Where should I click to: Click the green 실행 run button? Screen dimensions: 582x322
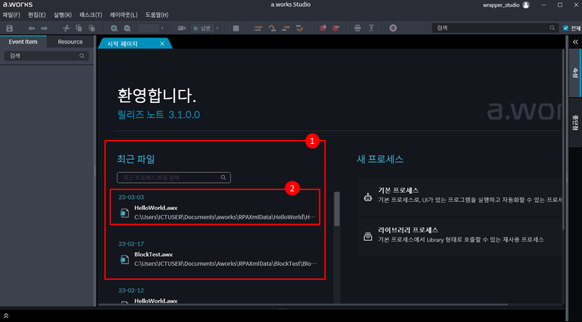coord(202,28)
